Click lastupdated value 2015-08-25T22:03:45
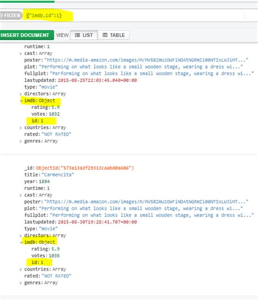 (97, 81)
